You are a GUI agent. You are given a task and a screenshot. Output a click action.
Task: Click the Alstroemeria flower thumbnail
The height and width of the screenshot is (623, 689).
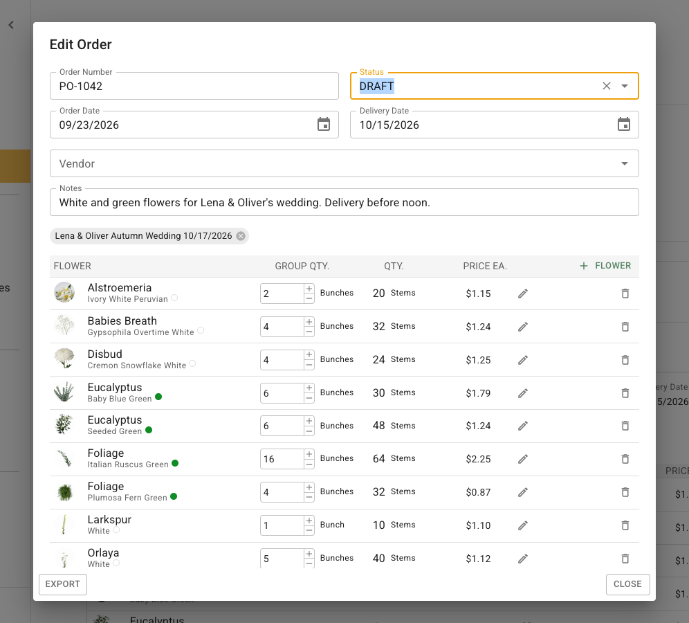coord(64,293)
